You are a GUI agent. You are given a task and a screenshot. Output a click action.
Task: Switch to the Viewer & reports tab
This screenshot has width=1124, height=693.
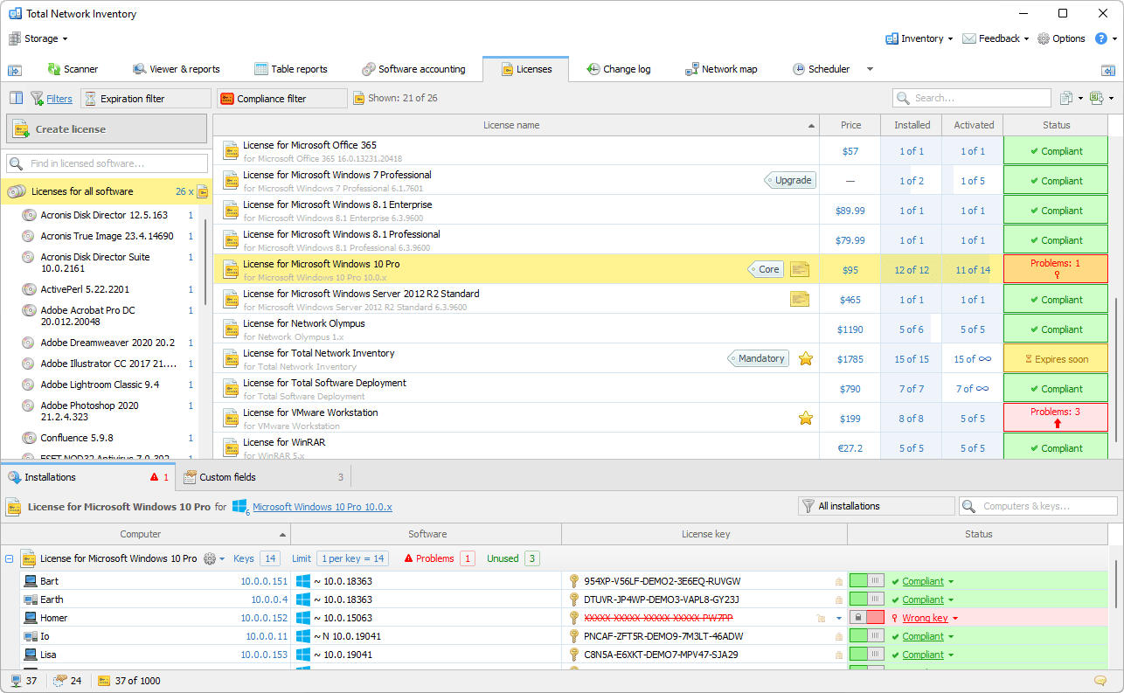coord(177,69)
